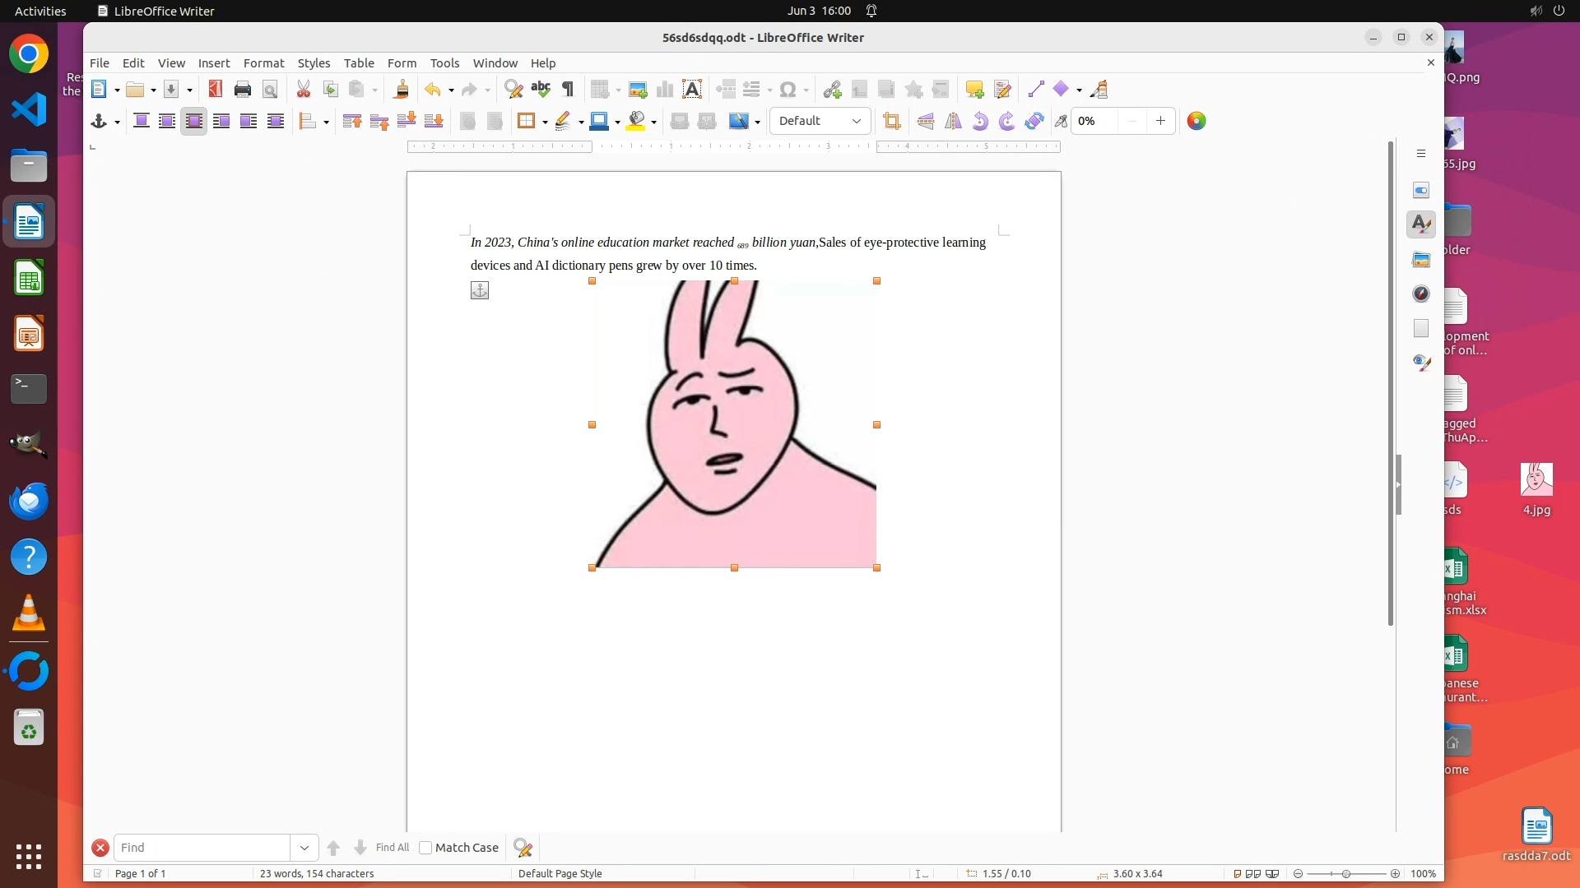Click the Bring to Front arrange icon
The width and height of the screenshot is (1580, 888).
[352, 122]
